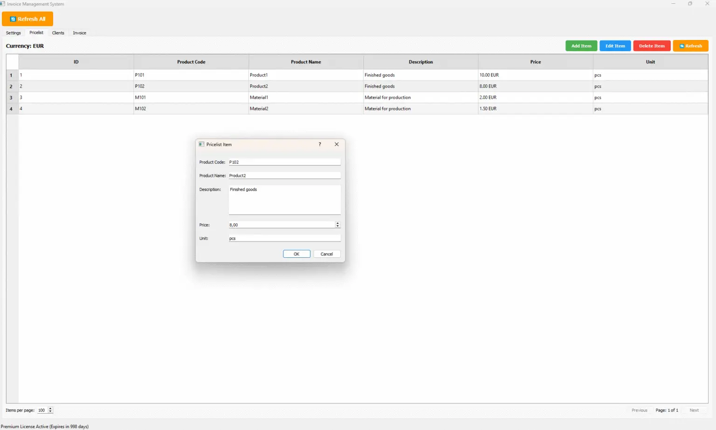
Task: Click the Unit input field
Action: [284, 238]
